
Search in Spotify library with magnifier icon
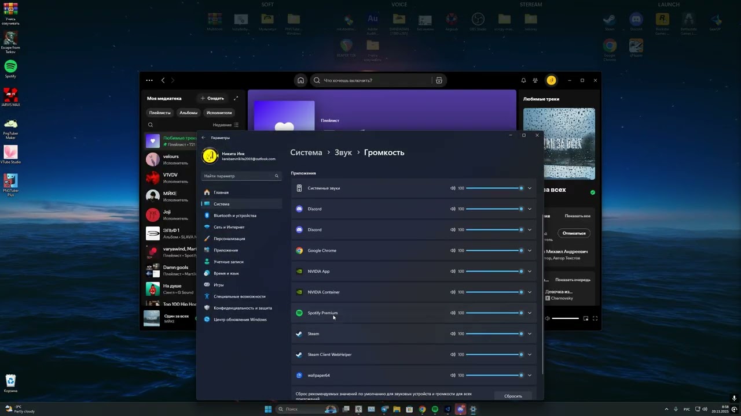151,125
